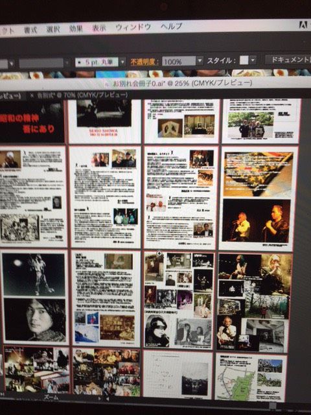Select the man with white cap photo
311x415 pixels.
[10, 159]
